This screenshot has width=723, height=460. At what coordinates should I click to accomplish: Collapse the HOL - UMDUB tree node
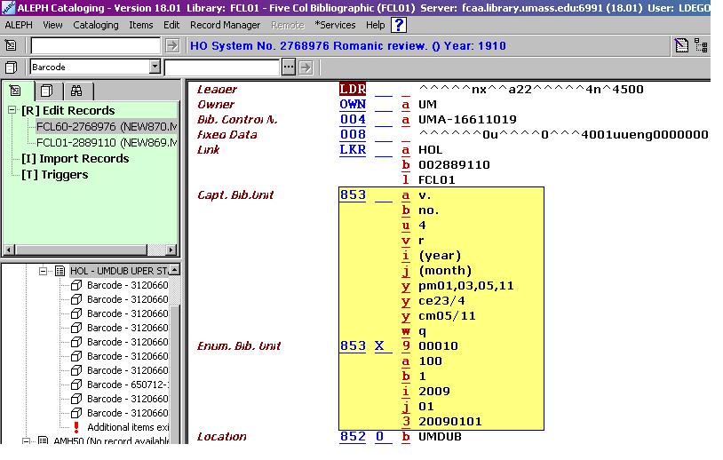tap(44, 270)
